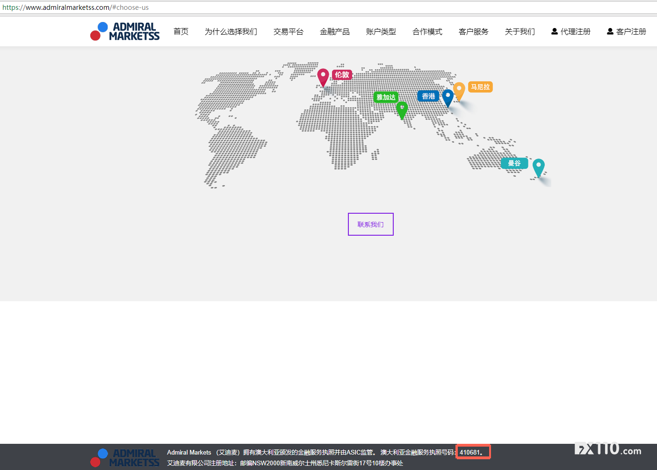
Task: Click the orange 马尼拉 map pin
Action: (x=459, y=91)
